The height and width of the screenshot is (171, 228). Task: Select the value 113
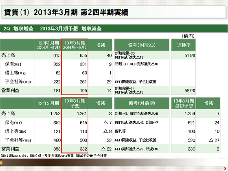coord(83,132)
